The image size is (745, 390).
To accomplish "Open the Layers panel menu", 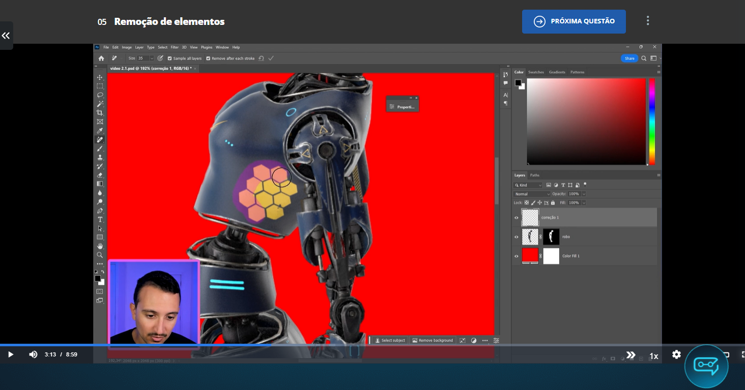I will (x=658, y=175).
